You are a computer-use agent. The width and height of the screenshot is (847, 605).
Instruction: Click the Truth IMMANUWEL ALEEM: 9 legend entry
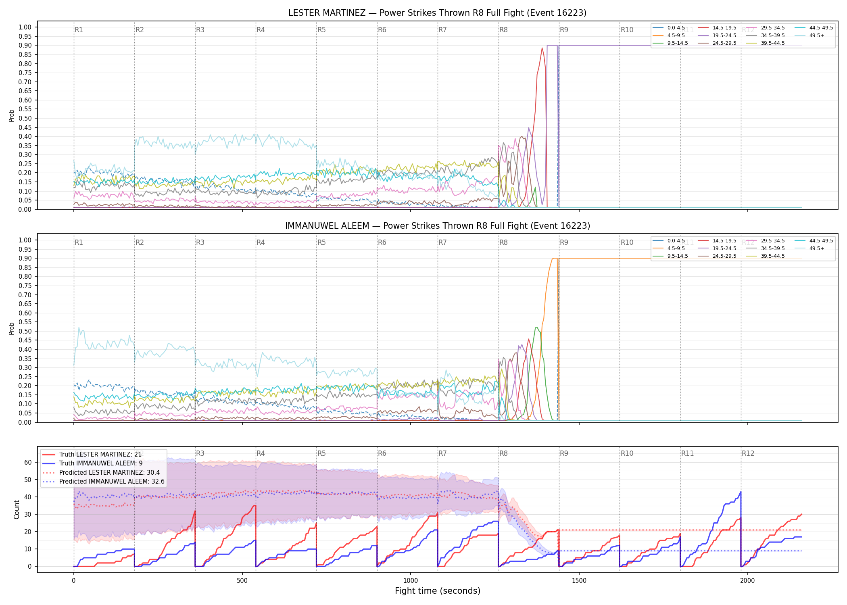[x=92, y=463]
